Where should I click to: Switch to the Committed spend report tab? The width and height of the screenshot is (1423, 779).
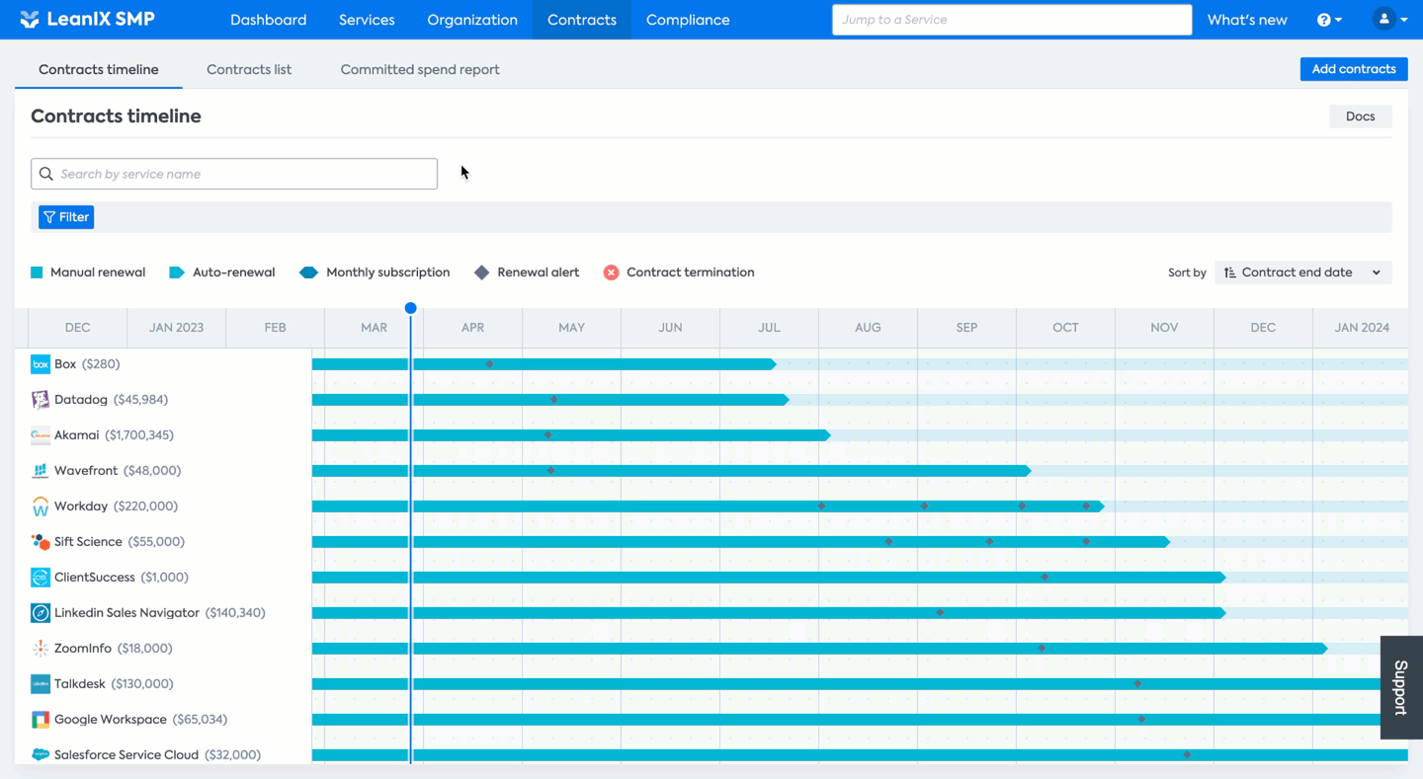[420, 69]
